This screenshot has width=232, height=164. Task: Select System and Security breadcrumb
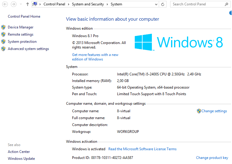pos(88,4)
